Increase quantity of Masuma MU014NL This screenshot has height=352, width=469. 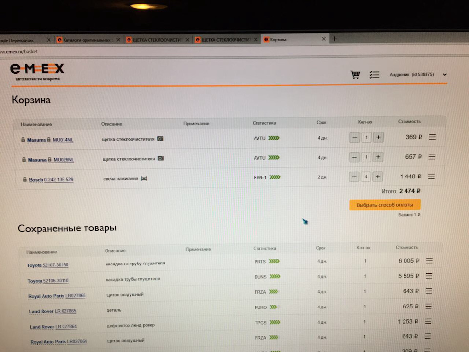point(378,137)
